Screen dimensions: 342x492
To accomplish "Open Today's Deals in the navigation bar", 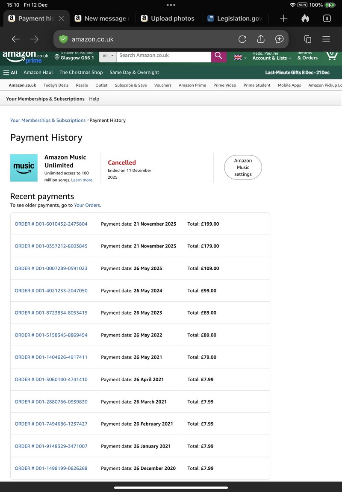I will point(56,85).
